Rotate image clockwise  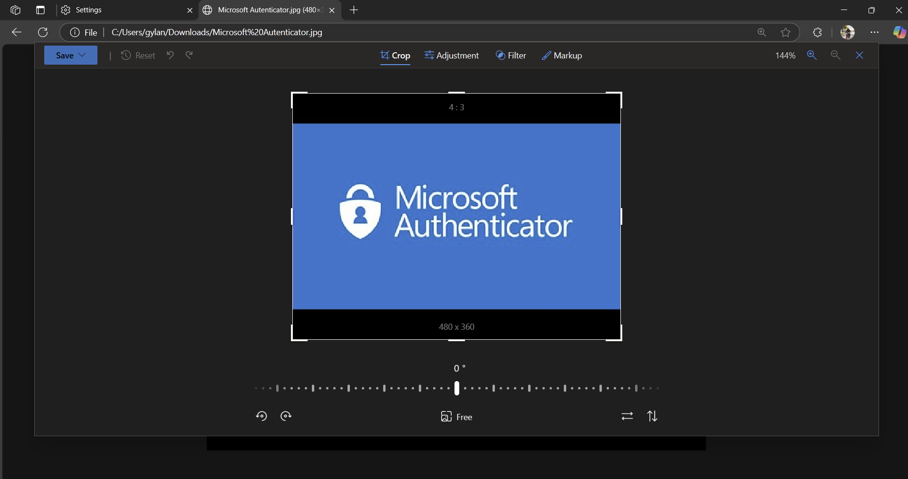click(286, 416)
